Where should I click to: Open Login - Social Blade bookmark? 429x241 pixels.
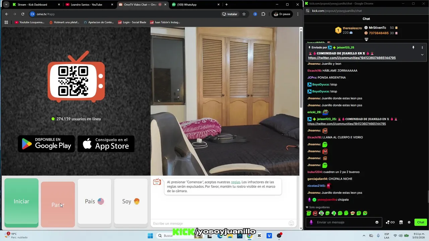click(132, 22)
